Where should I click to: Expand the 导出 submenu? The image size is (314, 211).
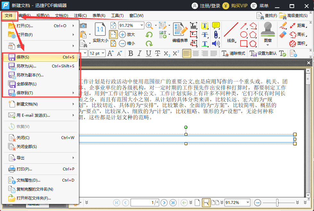tap(40, 158)
